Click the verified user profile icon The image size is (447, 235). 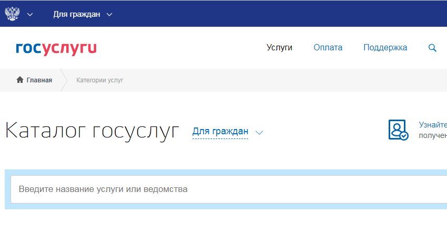398,130
